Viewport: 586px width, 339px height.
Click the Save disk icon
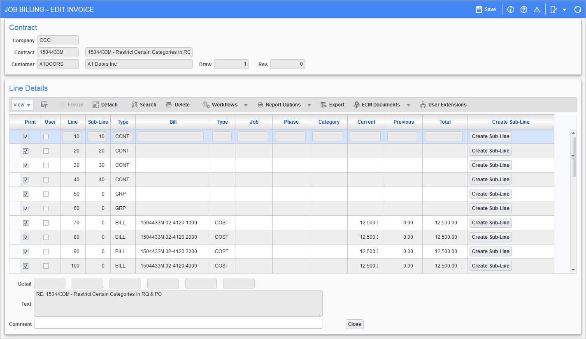pos(479,9)
